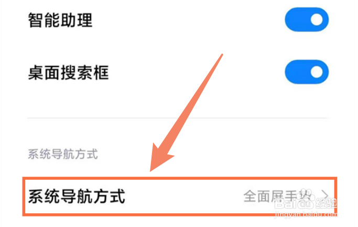Tap the 智能助理 label text
358x227 pixels.
60,20
